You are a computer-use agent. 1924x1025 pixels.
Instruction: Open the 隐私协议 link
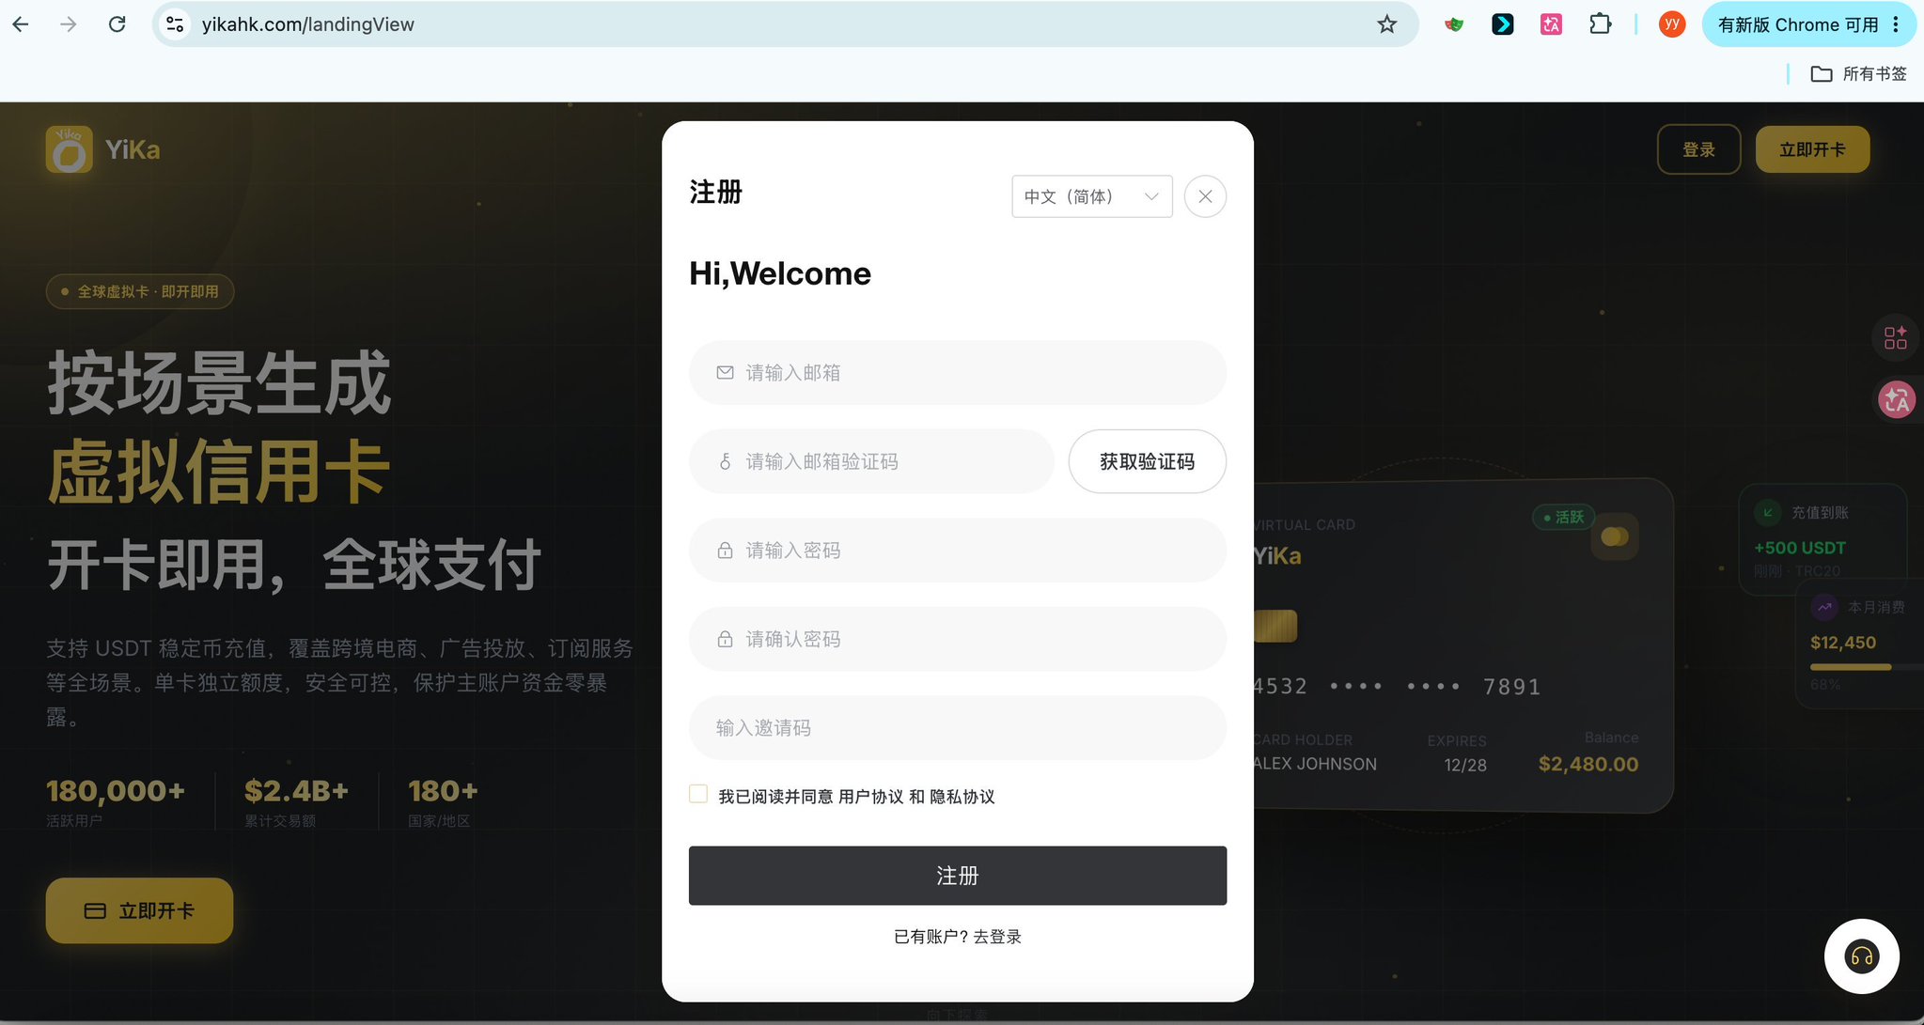tap(962, 797)
